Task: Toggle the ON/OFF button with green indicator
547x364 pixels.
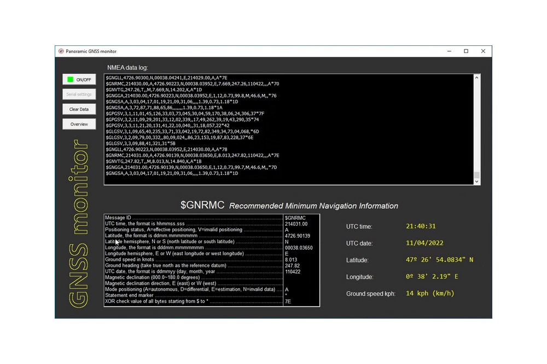Action: coord(79,79)
